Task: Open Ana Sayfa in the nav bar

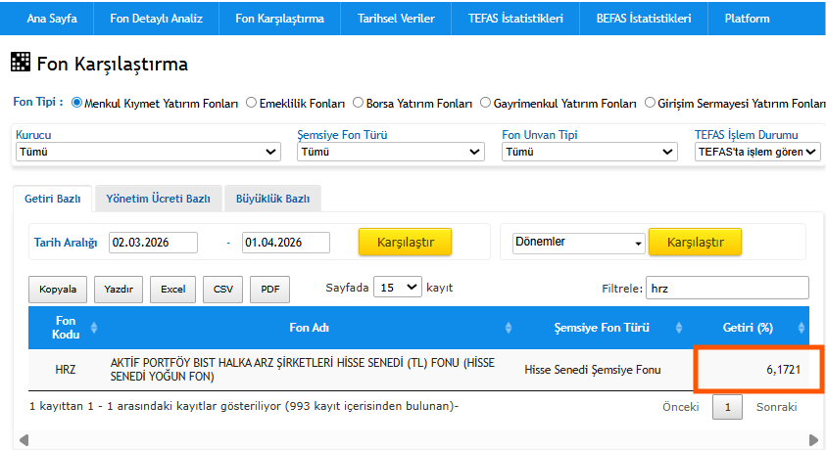Action: tap(52, 19)
